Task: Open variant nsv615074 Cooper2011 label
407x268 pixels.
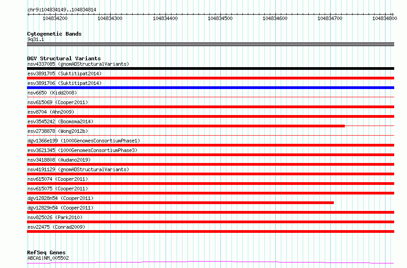Action: (x=58, y=179)
